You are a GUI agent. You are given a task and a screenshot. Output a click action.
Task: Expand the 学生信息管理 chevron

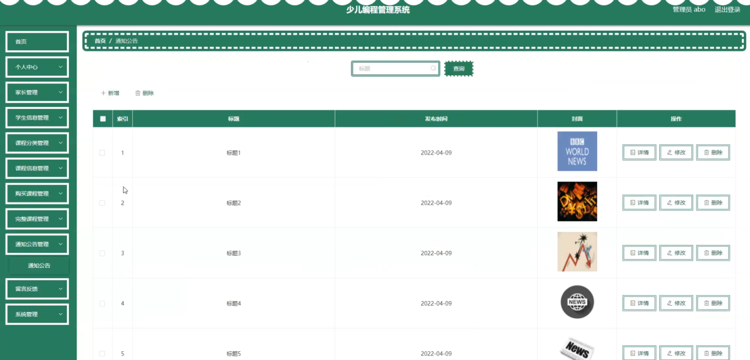[x=61, y=117]
